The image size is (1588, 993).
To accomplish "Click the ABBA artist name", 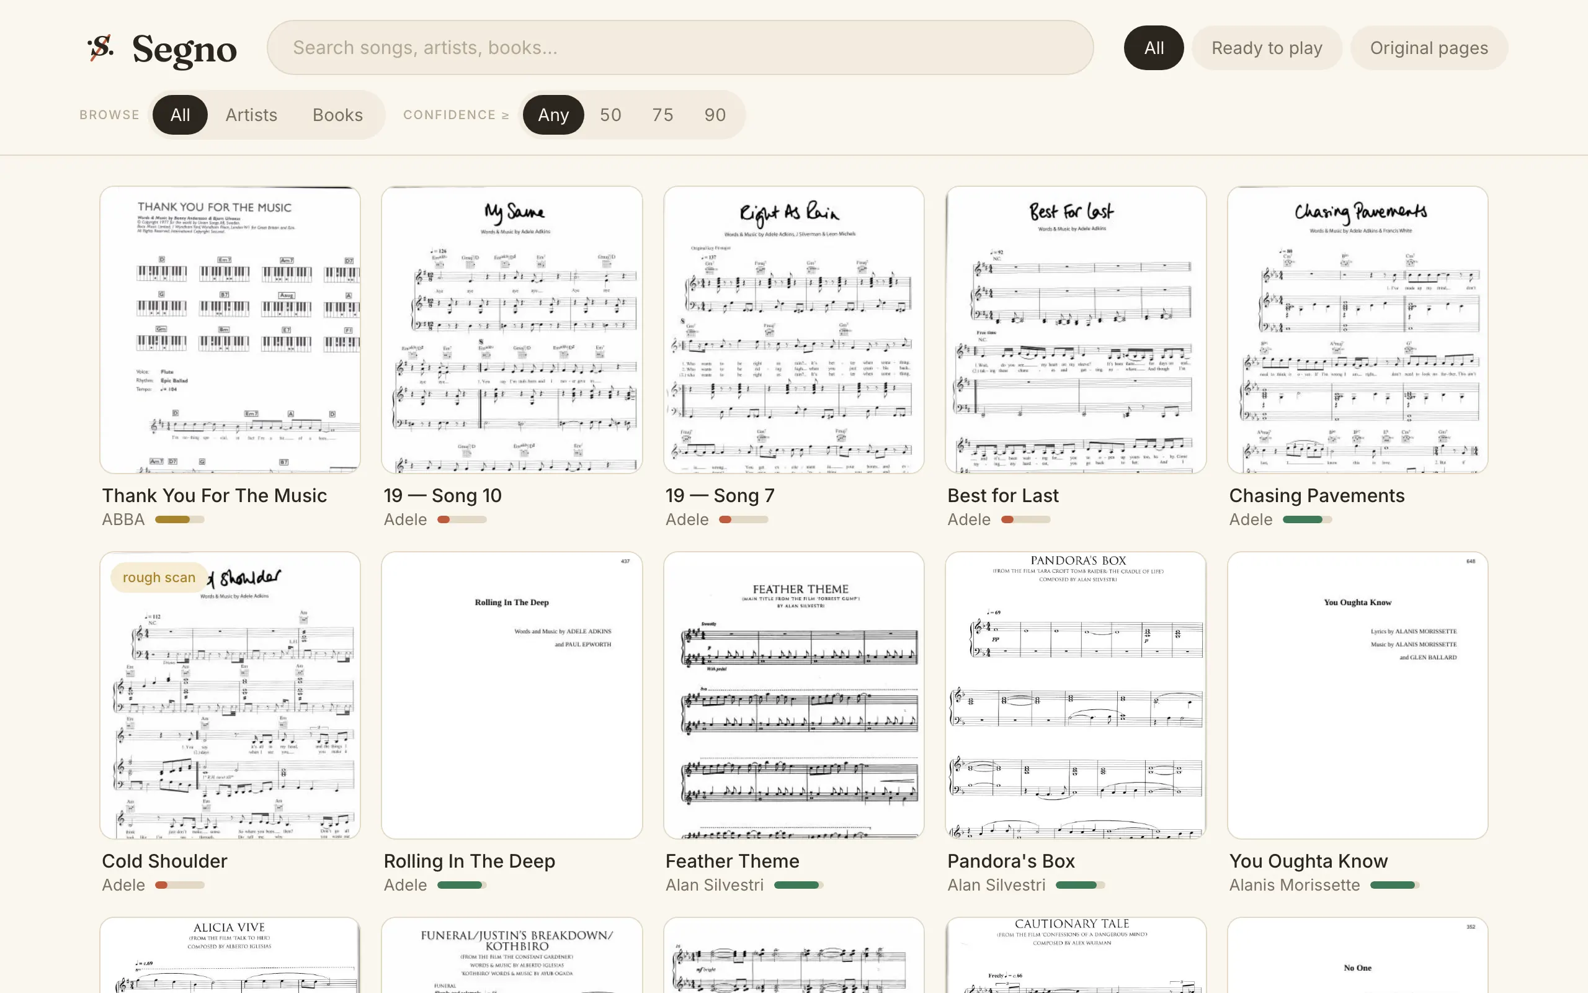I will [x=123, y=519].
